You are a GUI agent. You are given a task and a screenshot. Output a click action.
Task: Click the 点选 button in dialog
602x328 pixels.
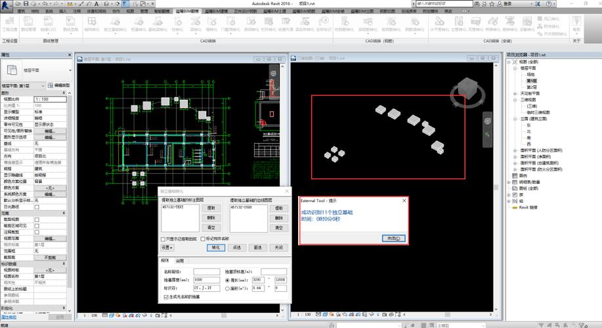[237, 247]
